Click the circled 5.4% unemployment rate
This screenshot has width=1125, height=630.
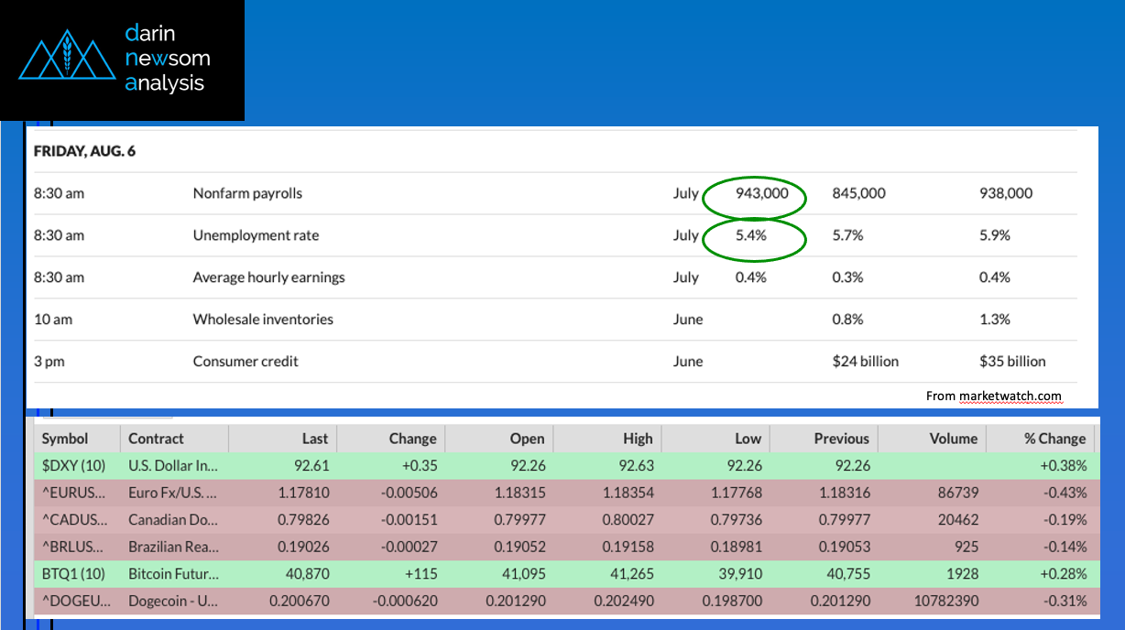point(751,235)
